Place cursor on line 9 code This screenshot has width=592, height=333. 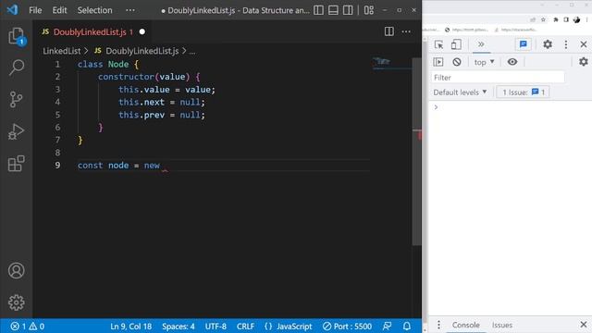click(118, 166)
